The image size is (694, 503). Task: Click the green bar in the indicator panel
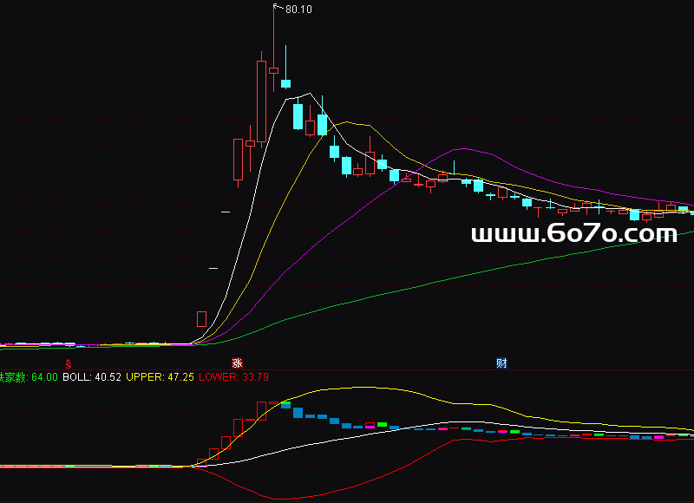pos(382,424)
